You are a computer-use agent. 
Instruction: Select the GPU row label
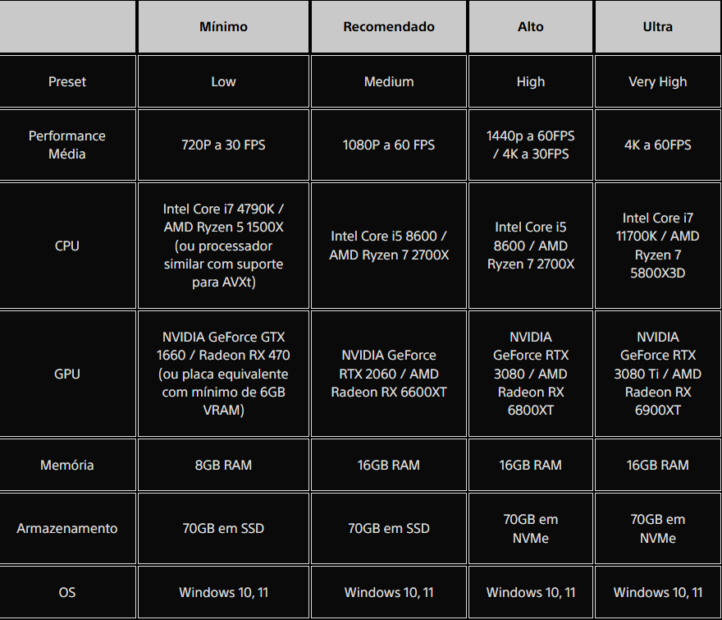coord(67,374)
